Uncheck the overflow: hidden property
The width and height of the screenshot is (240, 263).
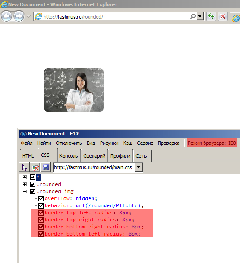click(41, 198)
